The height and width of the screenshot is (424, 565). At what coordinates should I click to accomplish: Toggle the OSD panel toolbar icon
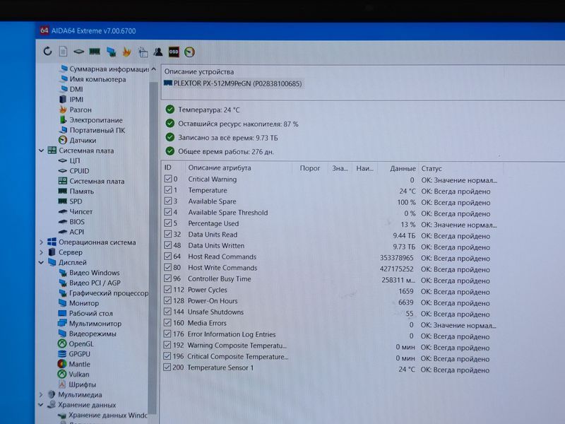coord(174,52)
